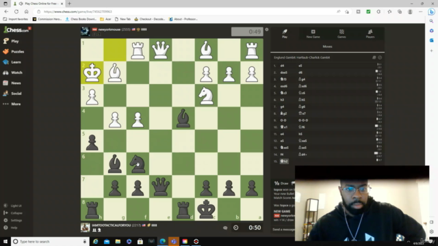Click the circular icon beside bottom clock
The height and width of the screenshot is (246, 438).
[235, 228]
